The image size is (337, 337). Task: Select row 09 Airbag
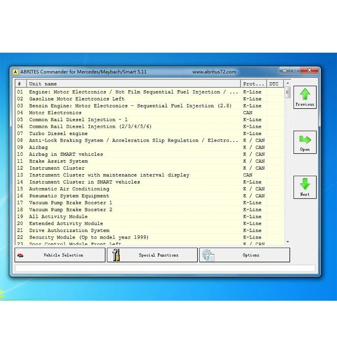point(150,147)
